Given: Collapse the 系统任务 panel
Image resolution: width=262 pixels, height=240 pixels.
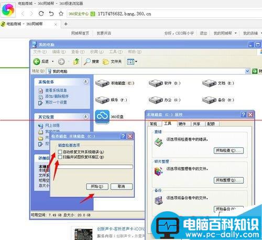Looking at the screenshot, I should click(85, 82).
